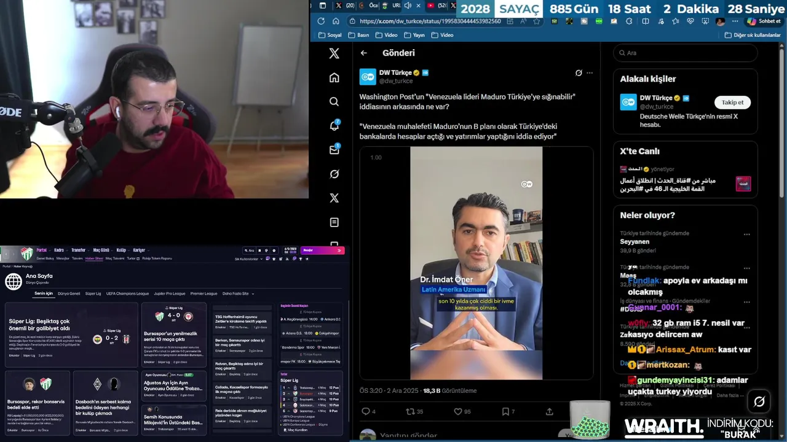
Task: Open the Seyyanen trending topic
Action: click(635, 242)
